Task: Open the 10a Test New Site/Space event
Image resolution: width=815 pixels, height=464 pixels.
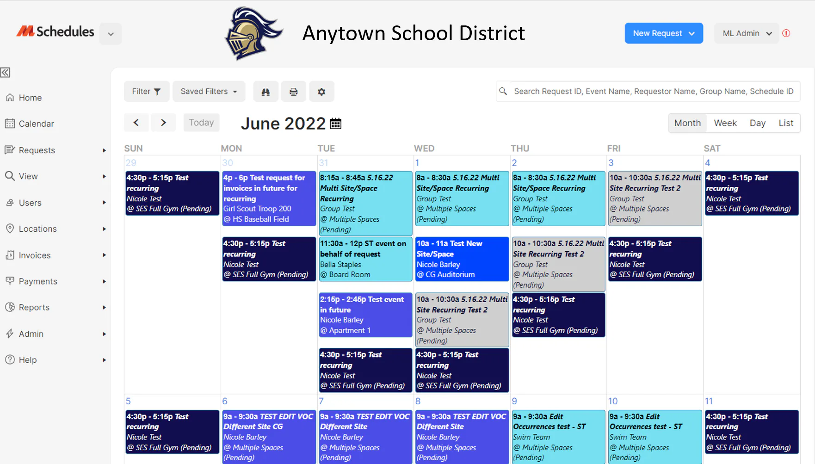Action: pyautogui.click(x=462, y=259)
